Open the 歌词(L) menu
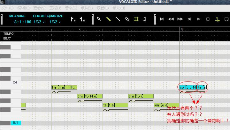The image size is (230, 130). [x=87, y=8]
